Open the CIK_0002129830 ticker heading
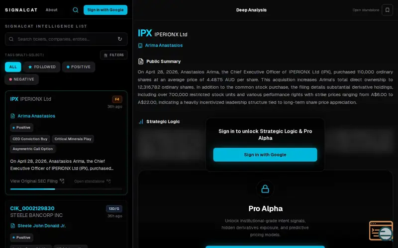 point(32,208)
